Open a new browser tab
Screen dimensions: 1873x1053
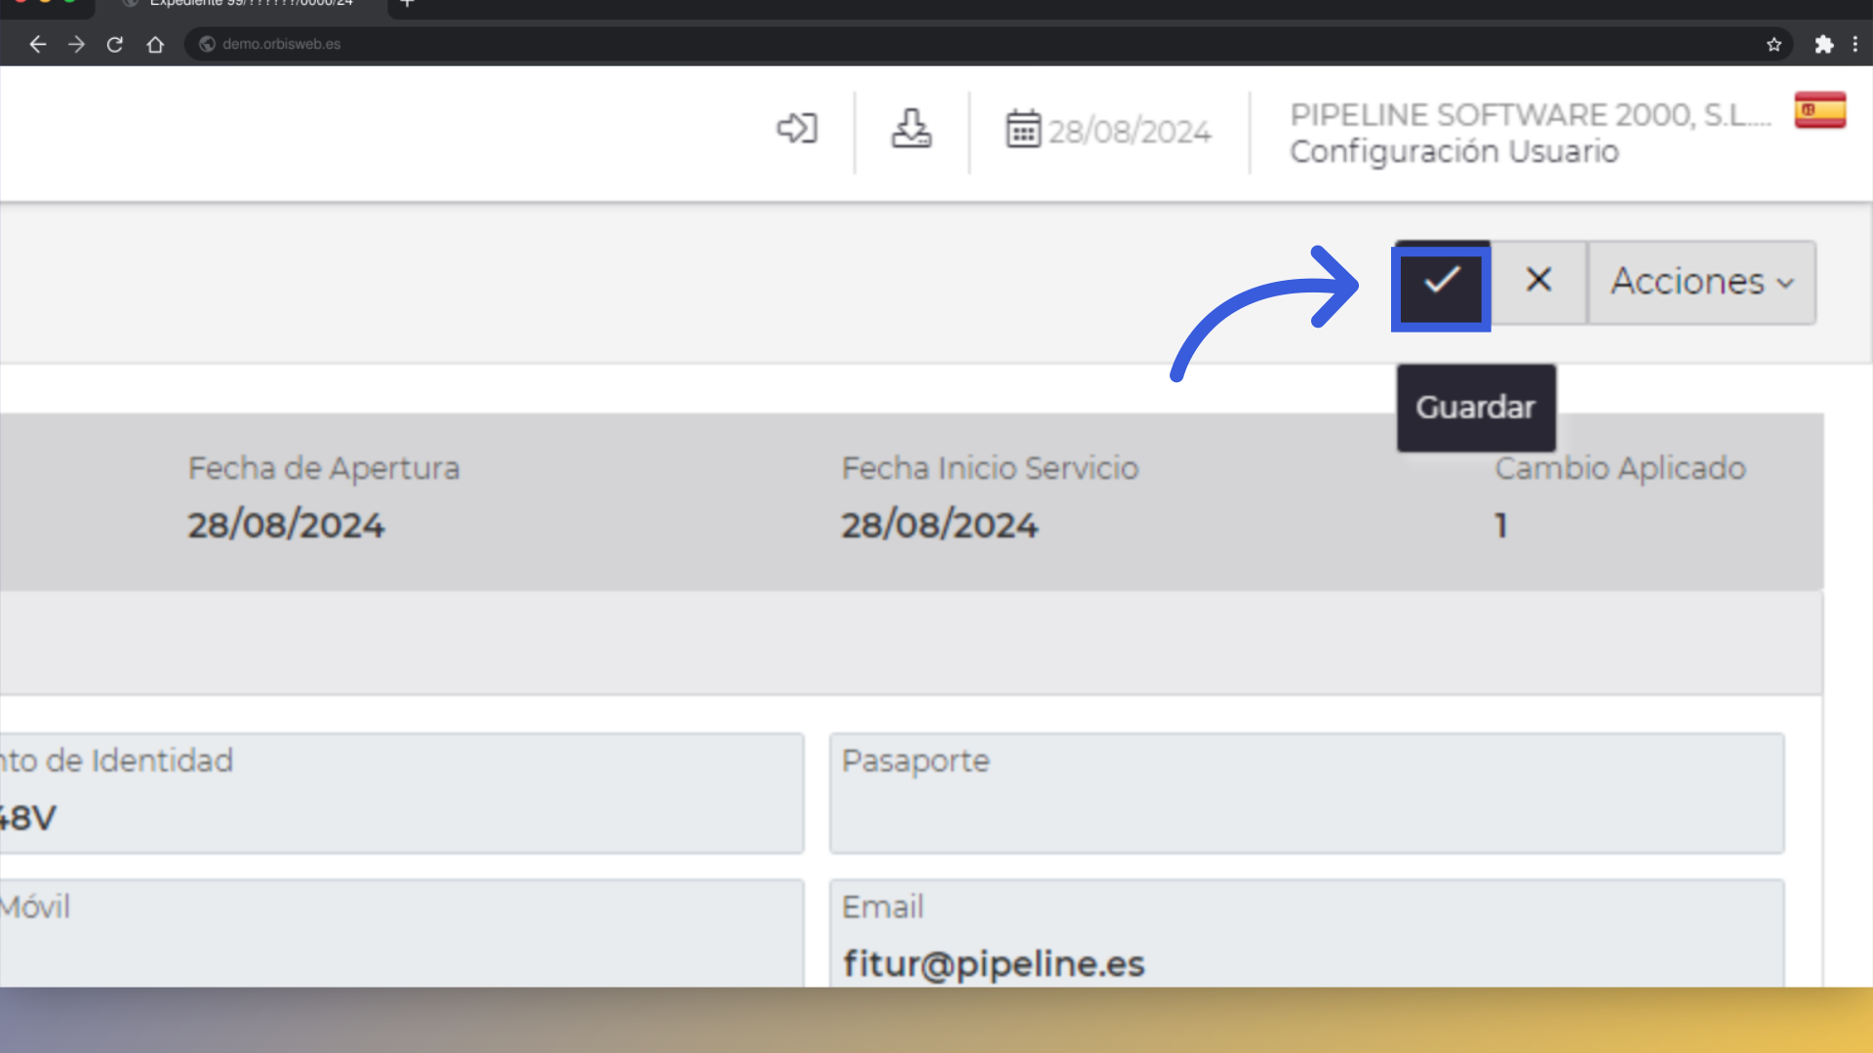click(408, 4)
